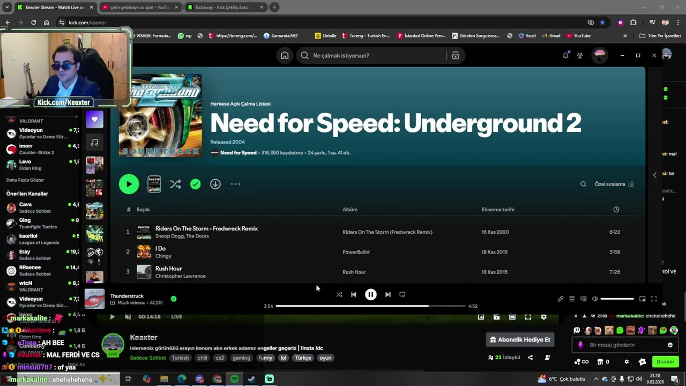Enter Spotify fullscreen mode
Viewport: 686px width, 386px height.
[654, 299]
